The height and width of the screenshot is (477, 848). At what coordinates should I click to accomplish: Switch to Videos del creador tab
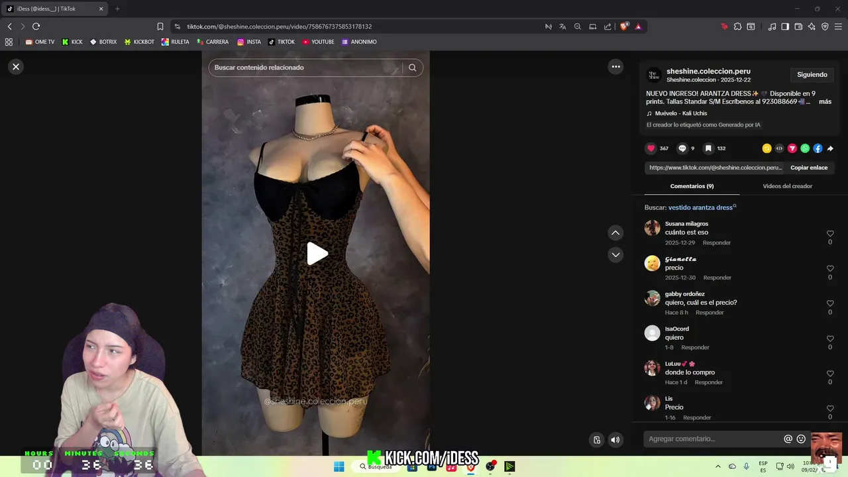(787, 186)
